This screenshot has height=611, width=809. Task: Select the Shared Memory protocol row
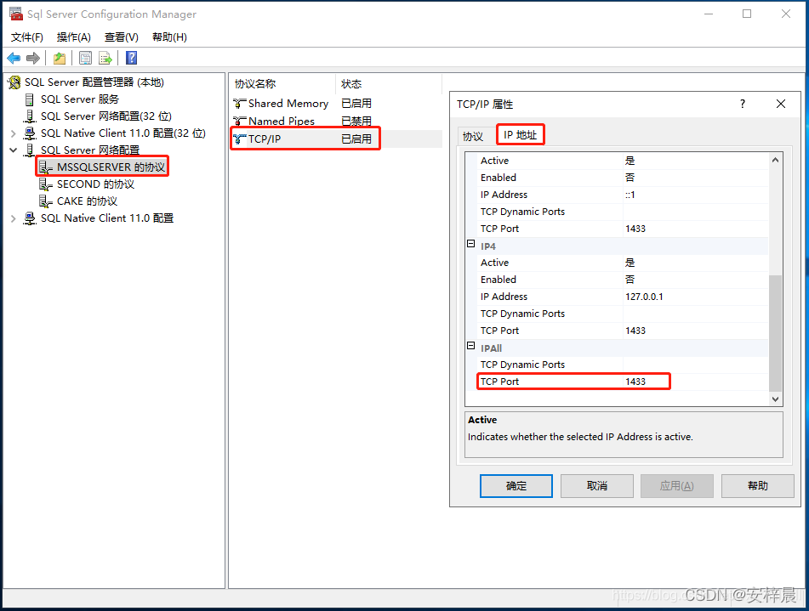tap(336, 104)
